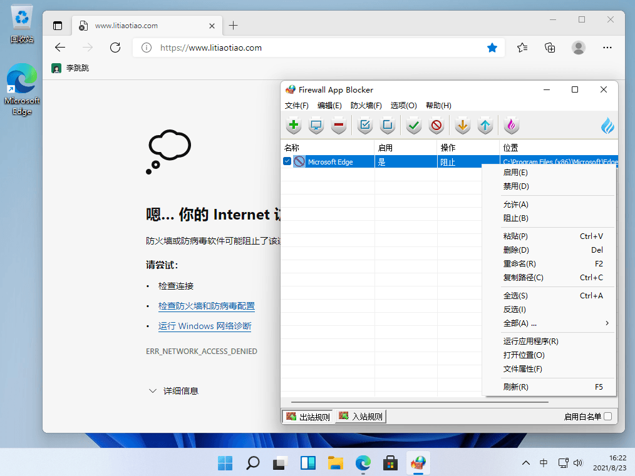The width and height of the screenshot is (635, 476).
Task: Sort by the 位置 column header
Action: [559, 148]
